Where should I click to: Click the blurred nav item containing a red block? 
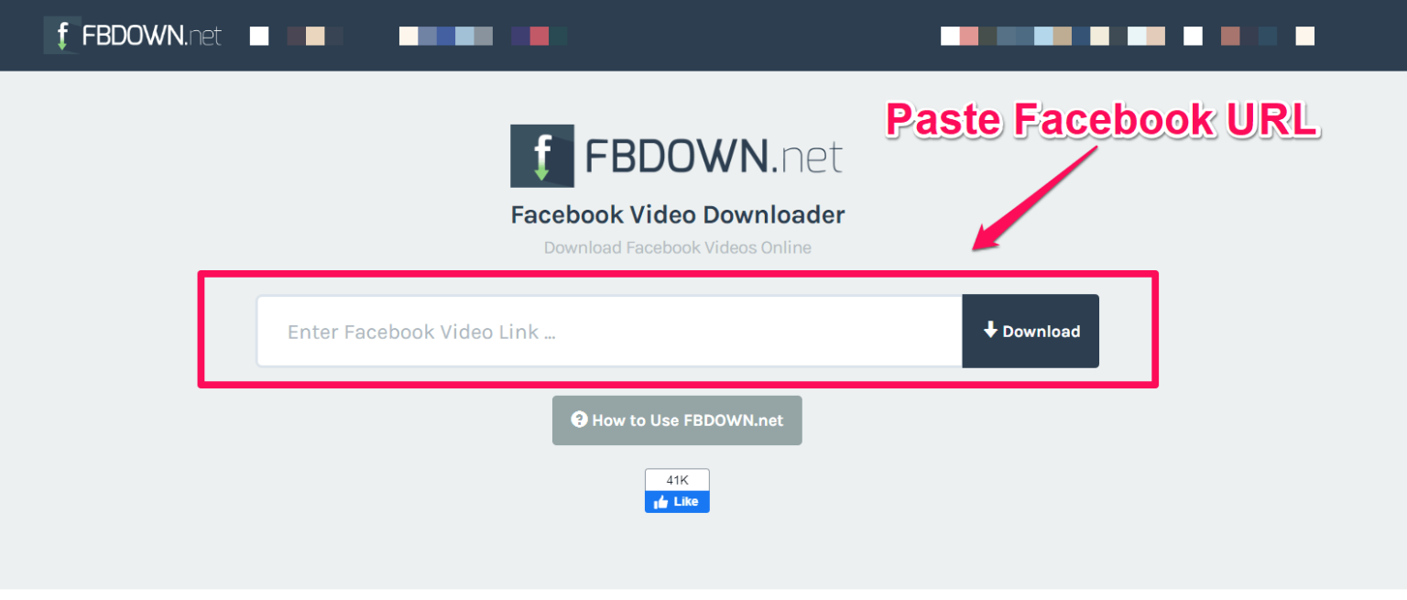coord(540,36)
